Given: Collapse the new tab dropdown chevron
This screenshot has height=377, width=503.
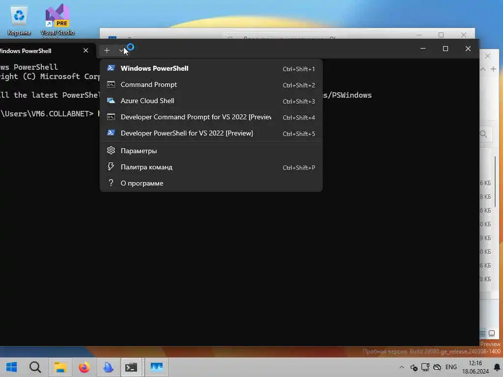Looking at the screenshot, I should click(121, 51).
